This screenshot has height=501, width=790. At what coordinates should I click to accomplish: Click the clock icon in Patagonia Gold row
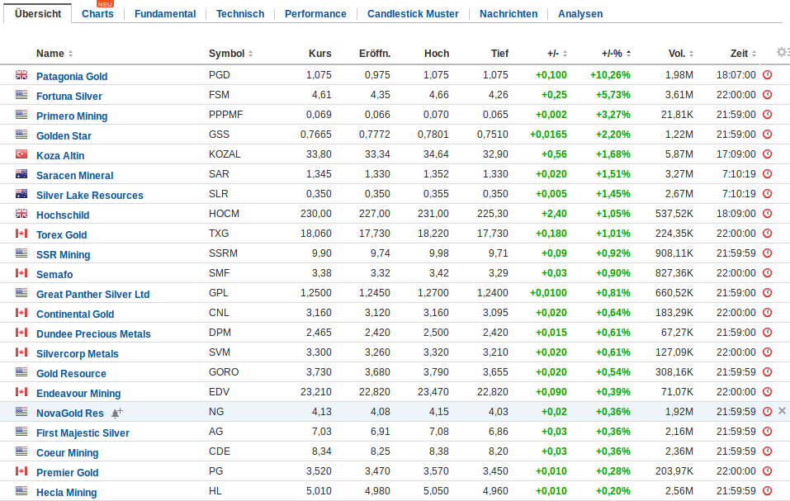(x=768, y=75)
